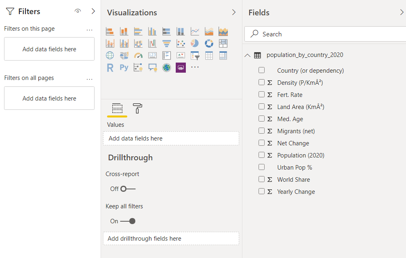
Task: Turn off Keep all filters toggle
Action: tap(128, 221)
